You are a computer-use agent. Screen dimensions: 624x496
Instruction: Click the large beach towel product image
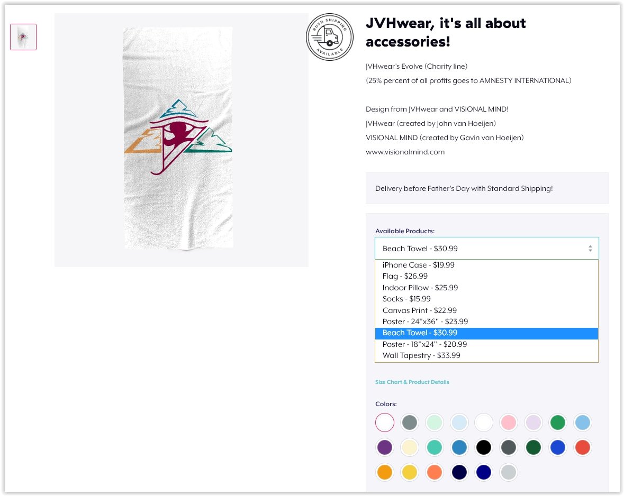182,140
